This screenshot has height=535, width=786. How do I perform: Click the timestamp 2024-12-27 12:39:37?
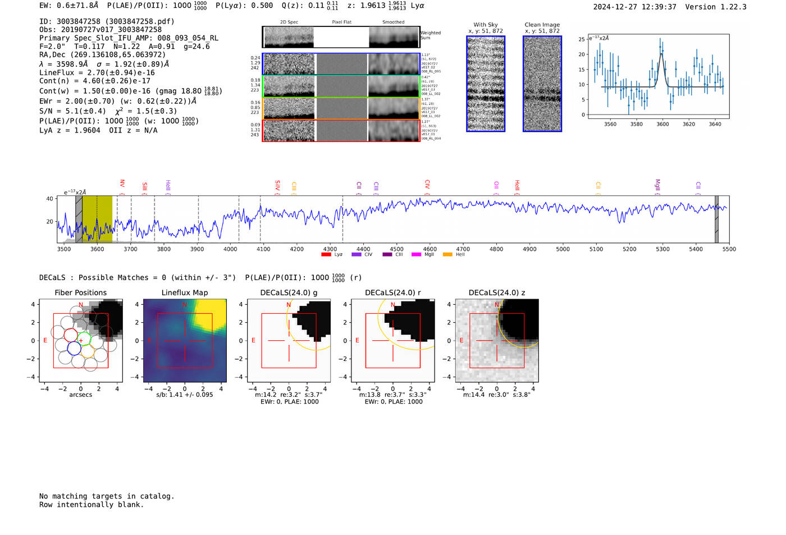(635, 7)
